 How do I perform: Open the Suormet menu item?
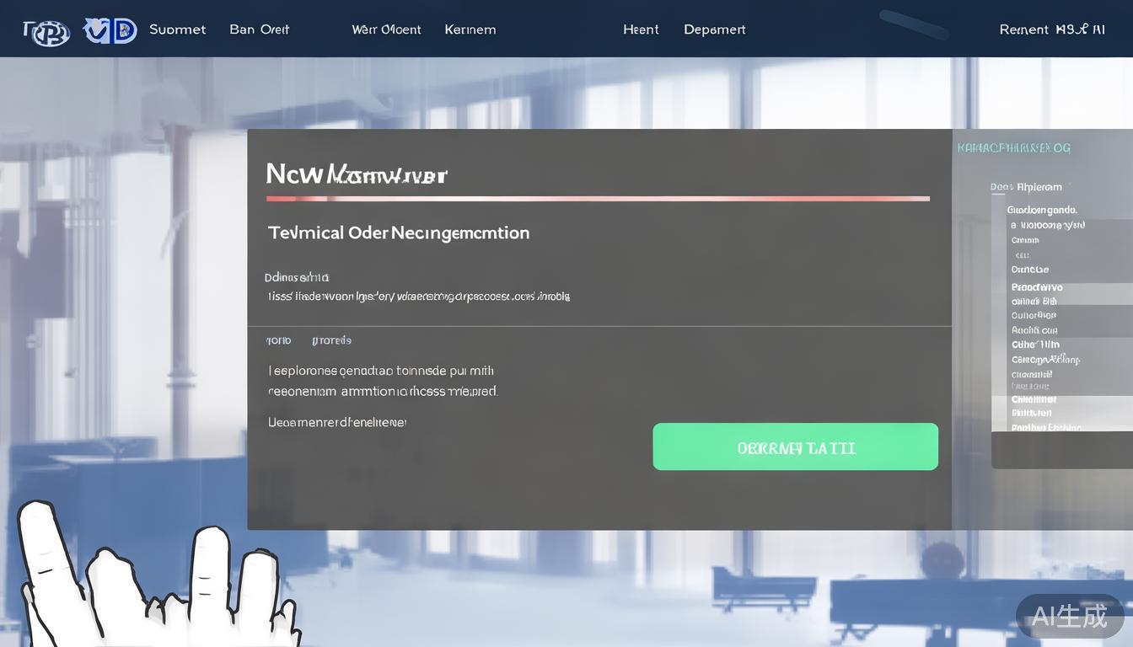pos(177,29)
